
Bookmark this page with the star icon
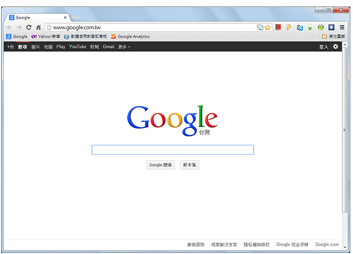point(268,27)
